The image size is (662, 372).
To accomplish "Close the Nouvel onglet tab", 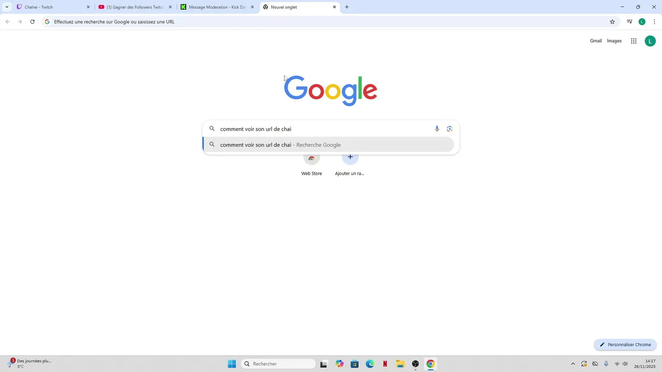I will pyautogui.click(x=334, y=7).
